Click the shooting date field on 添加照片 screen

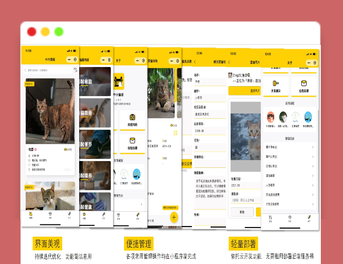tap(246, 185)
